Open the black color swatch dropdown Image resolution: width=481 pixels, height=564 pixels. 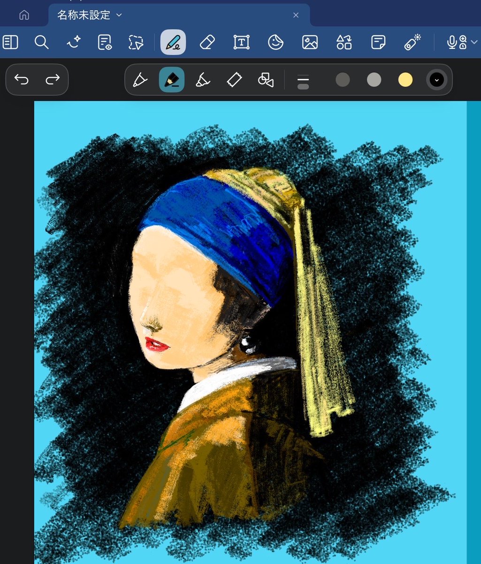[436, 80]
